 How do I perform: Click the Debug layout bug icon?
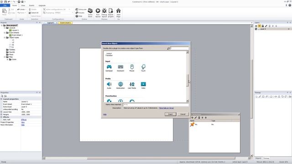click(104, 11)
